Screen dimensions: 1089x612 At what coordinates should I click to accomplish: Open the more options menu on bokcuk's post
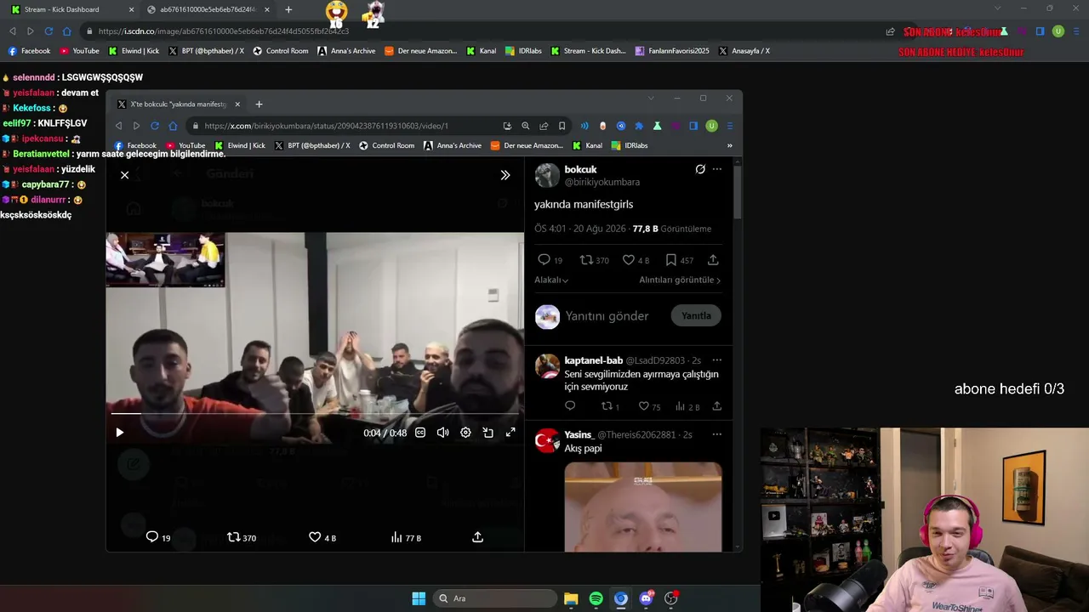717,169
